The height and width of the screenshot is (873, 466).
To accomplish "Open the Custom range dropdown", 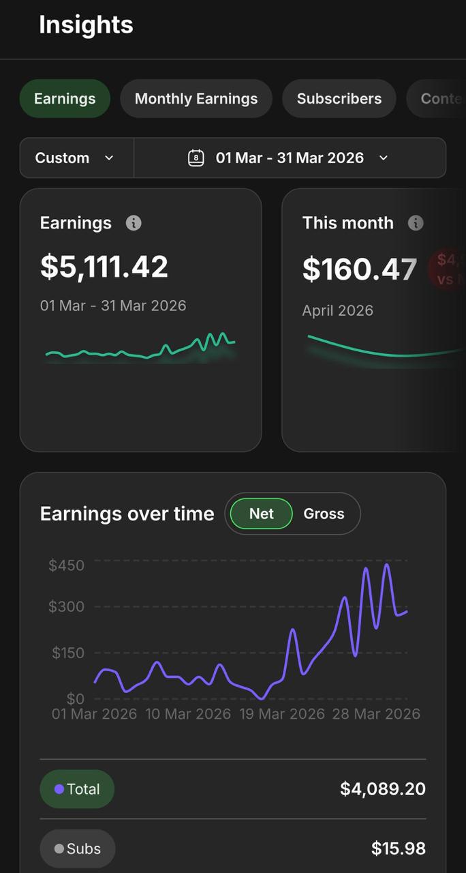I will [x=75, y=158].
